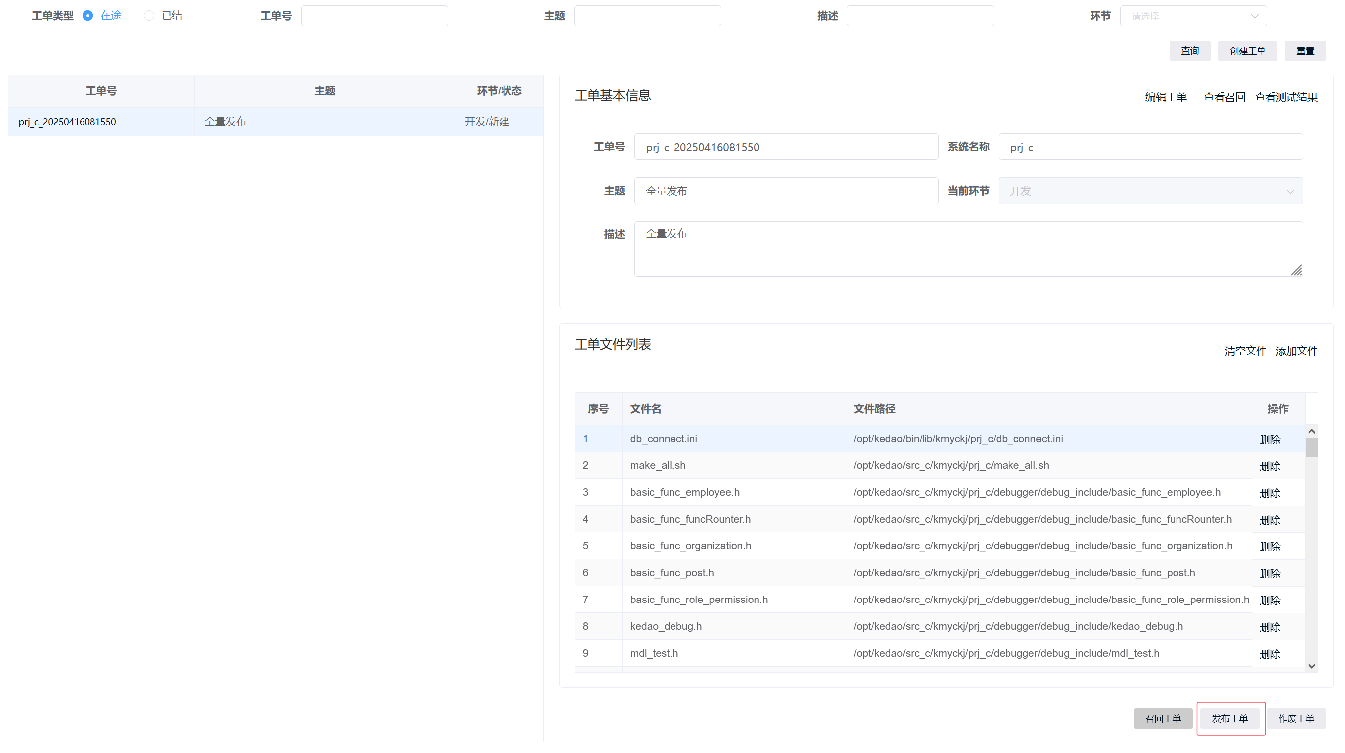Viewport: 1345px width, 753px height.
Task: Click the 主题 search input field
Action: point(648,16)
